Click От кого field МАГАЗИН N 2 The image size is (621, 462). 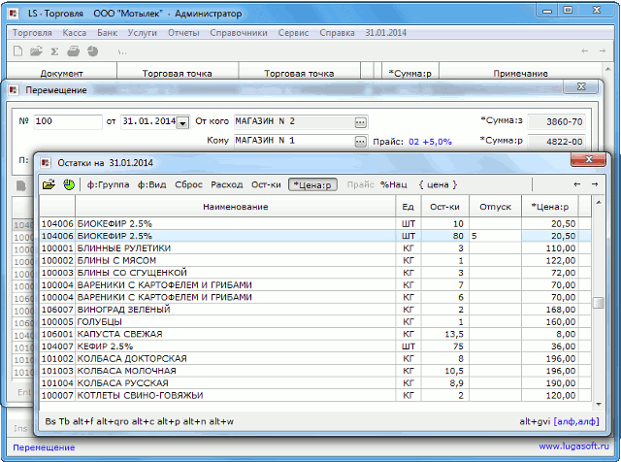point(294,121)
